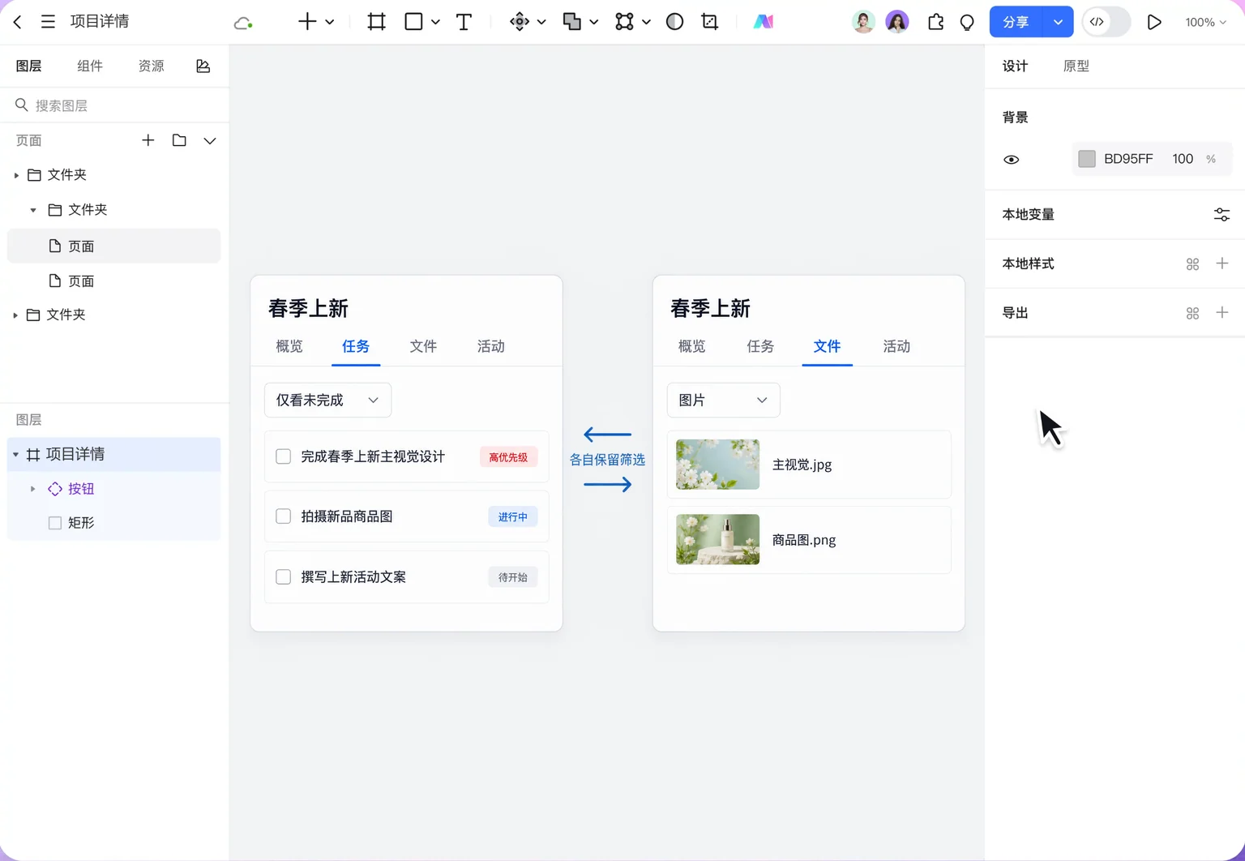Click the background color swatch
This screenshot has height=861, width=1245.
coord(1087,159)
